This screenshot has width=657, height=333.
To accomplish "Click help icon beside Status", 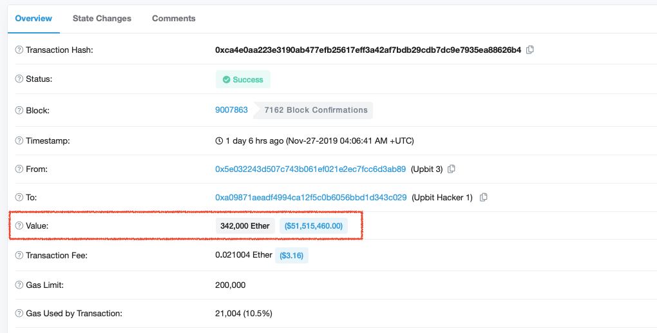I will tap(19, 79).
